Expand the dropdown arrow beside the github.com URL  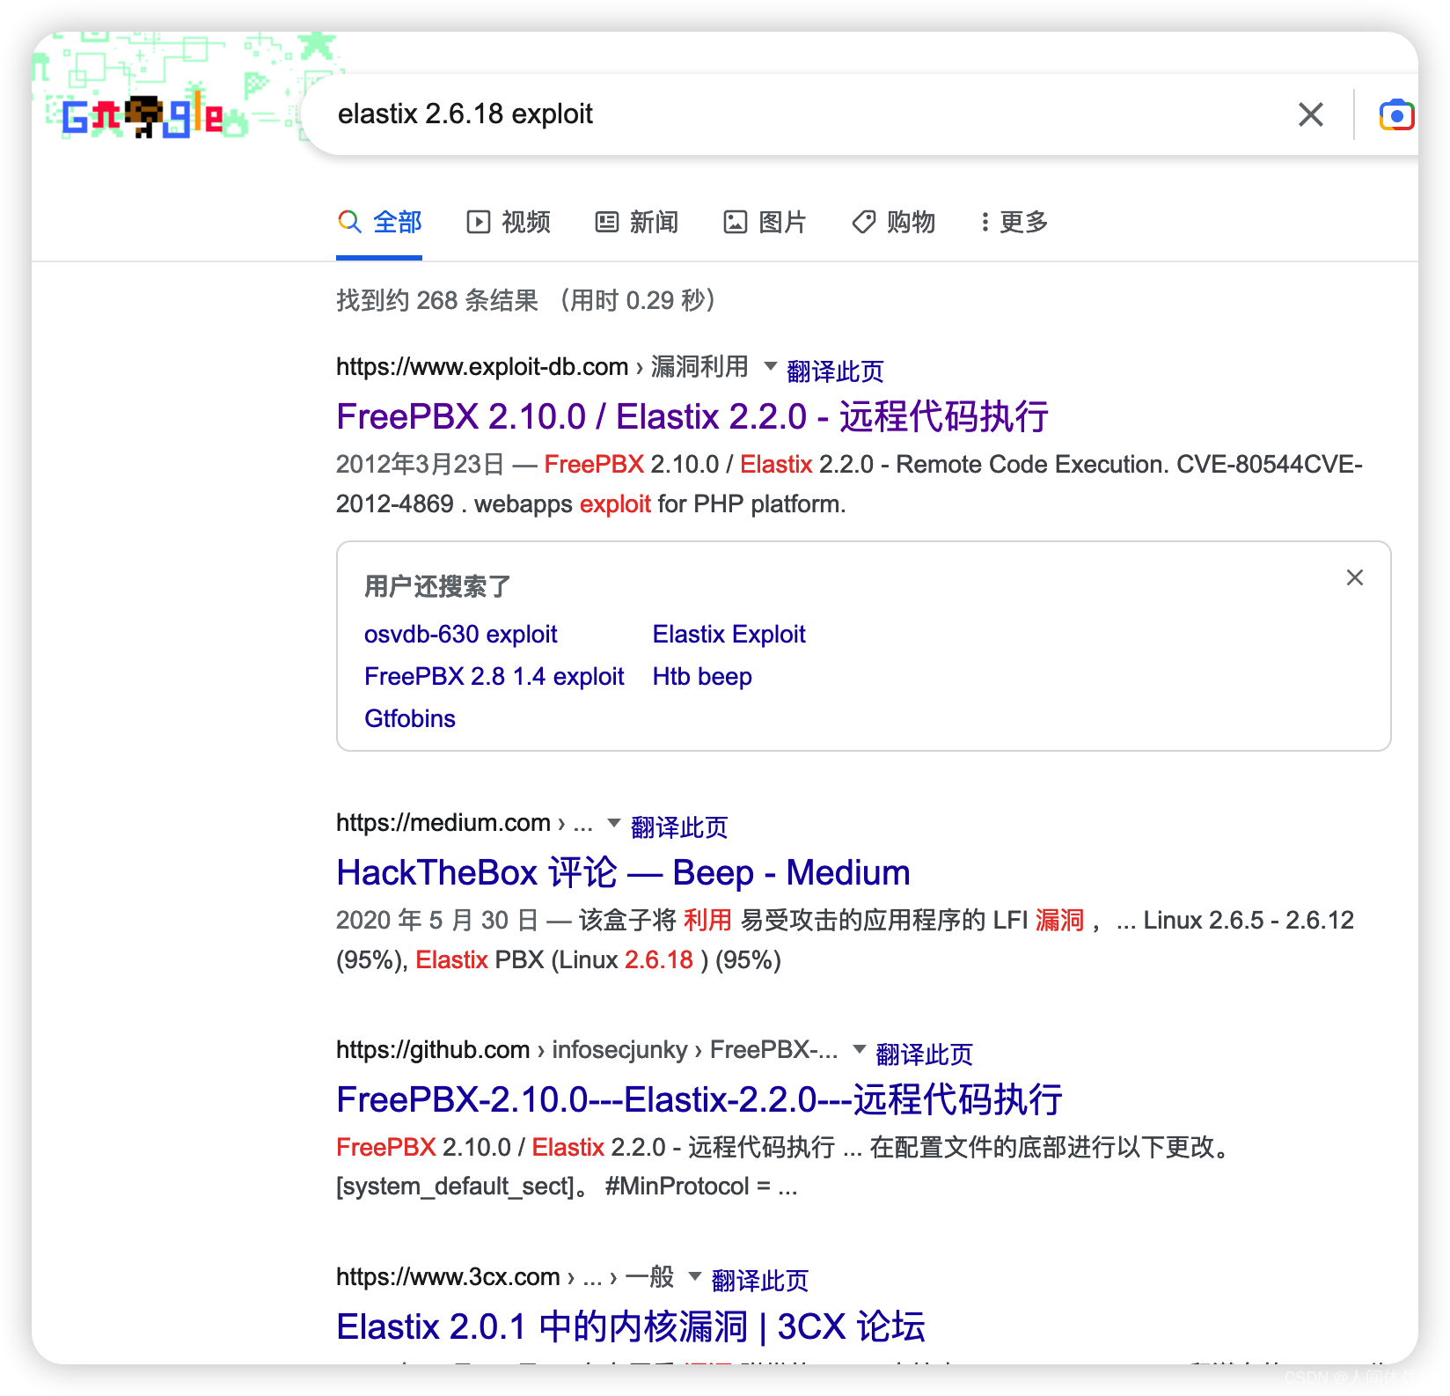click(x=860, y=1049)
